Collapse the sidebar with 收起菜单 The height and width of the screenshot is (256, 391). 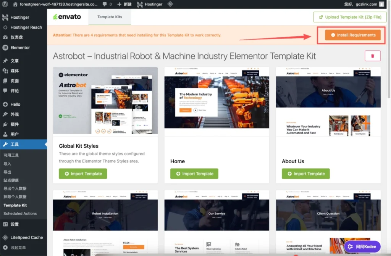[23, 248]
